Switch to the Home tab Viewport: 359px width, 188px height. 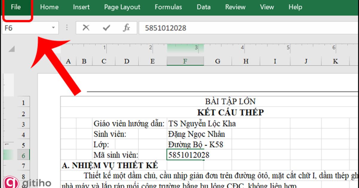click(49, 7)
